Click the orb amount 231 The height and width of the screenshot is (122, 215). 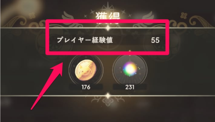[130, 87]
